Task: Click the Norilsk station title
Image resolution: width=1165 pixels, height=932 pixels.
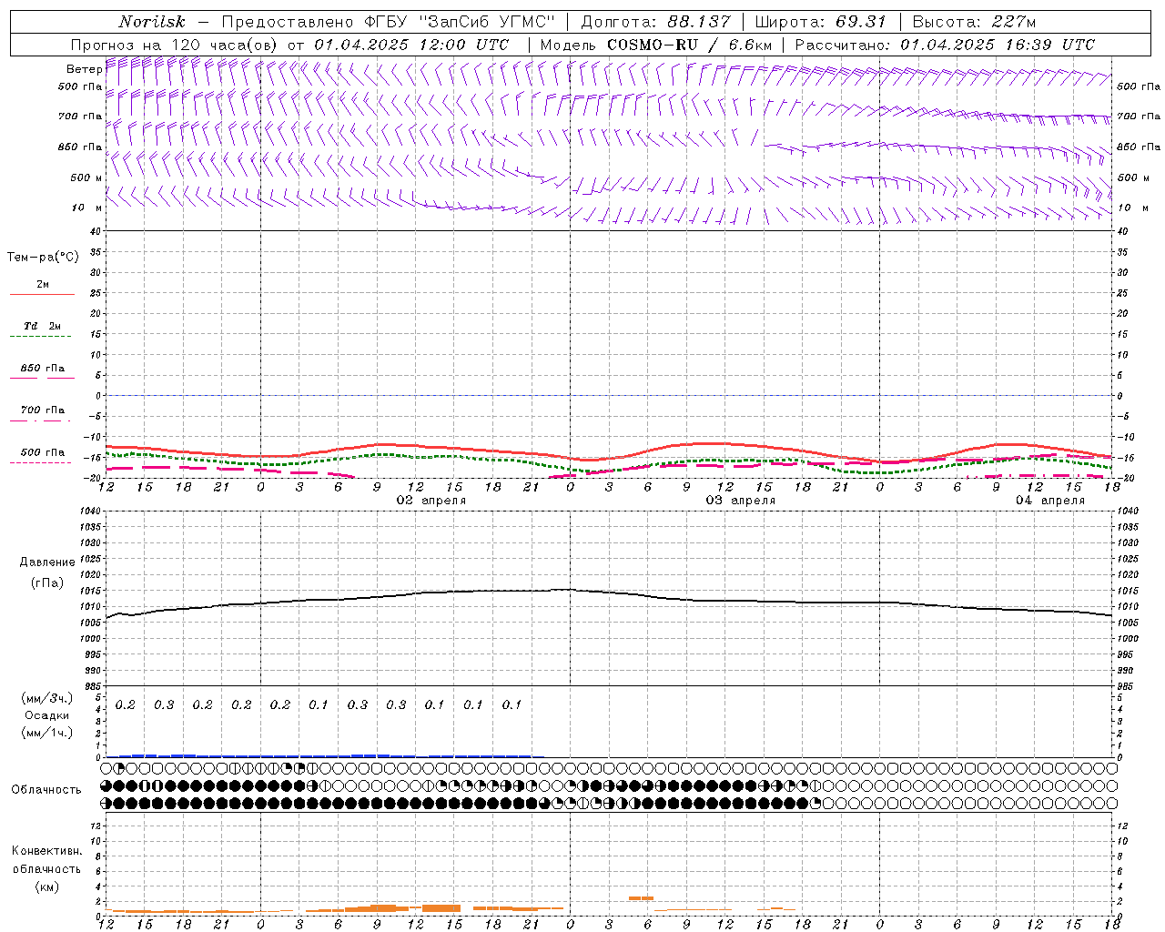Action: [x=151, y=22]
